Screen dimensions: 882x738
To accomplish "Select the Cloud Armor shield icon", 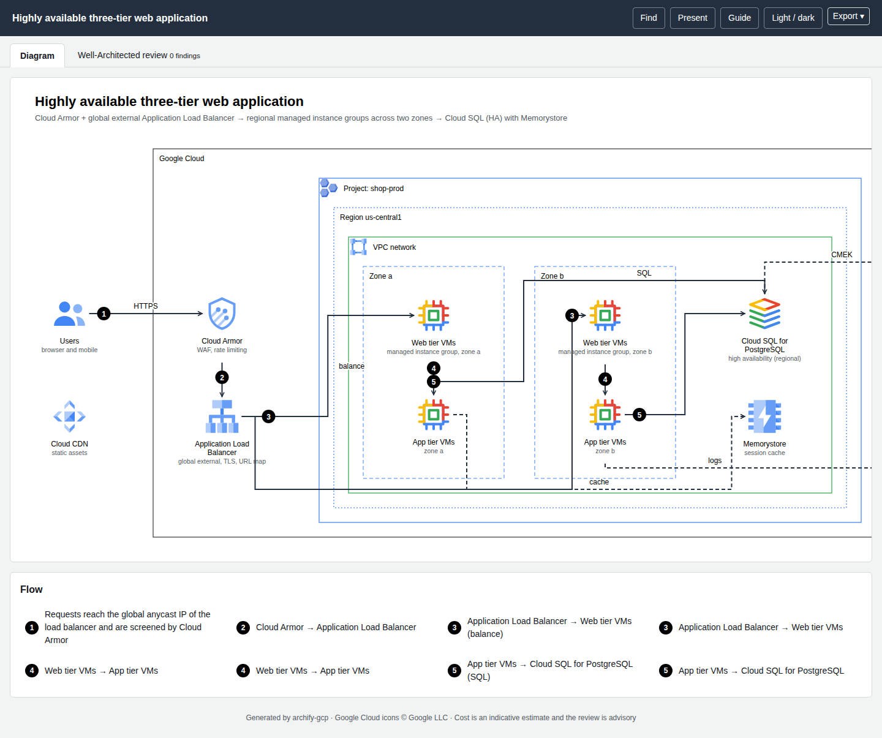I will 222,314.
